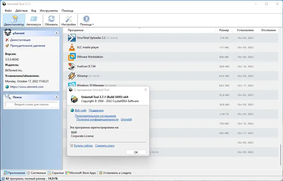283x181 pixels.
Task: Click the Uninstall Tool logo in About dialog
Action: [74, 99]
